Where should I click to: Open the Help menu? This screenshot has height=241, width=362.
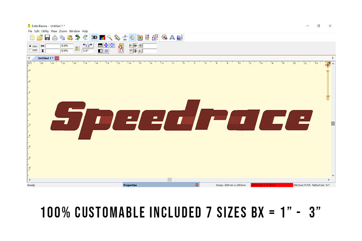85,31
